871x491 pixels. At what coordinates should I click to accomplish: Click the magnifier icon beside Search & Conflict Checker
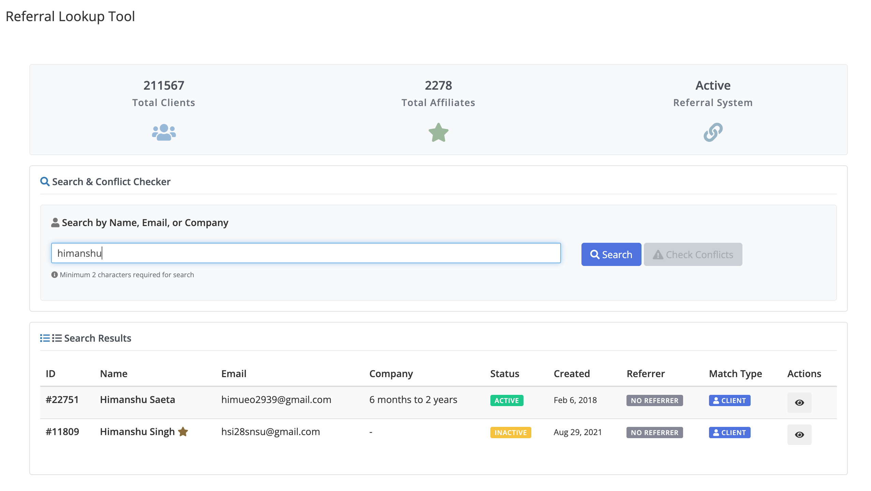45,181
